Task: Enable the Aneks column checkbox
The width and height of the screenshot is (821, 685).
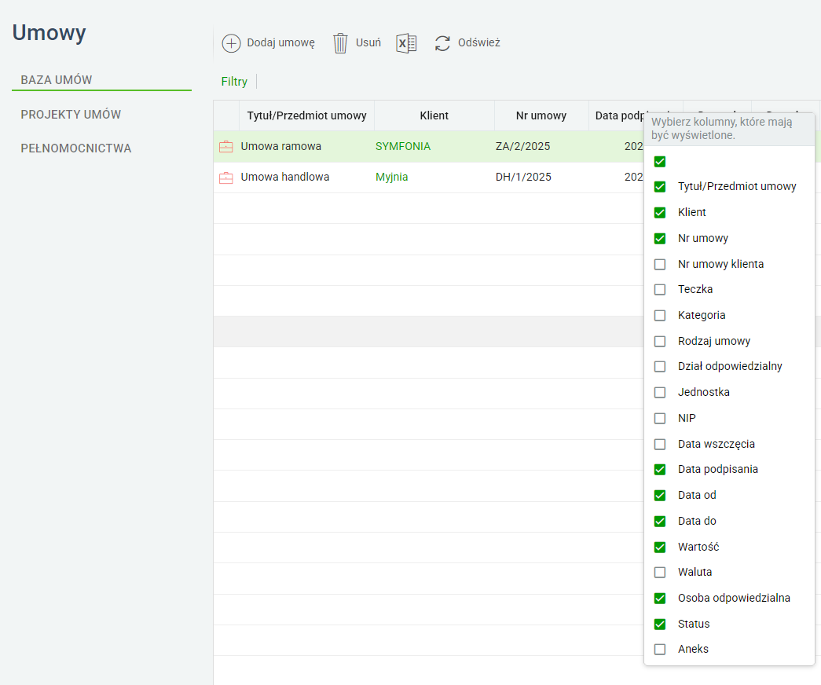Action: [x=660, y=650]
